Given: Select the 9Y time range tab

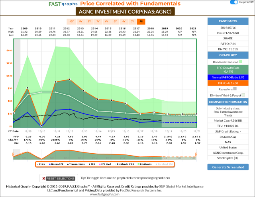Looking at the screenshot, I should click(80, 21).
